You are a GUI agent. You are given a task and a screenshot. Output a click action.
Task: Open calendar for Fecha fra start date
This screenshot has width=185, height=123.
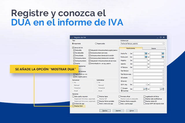pos(146,54)
